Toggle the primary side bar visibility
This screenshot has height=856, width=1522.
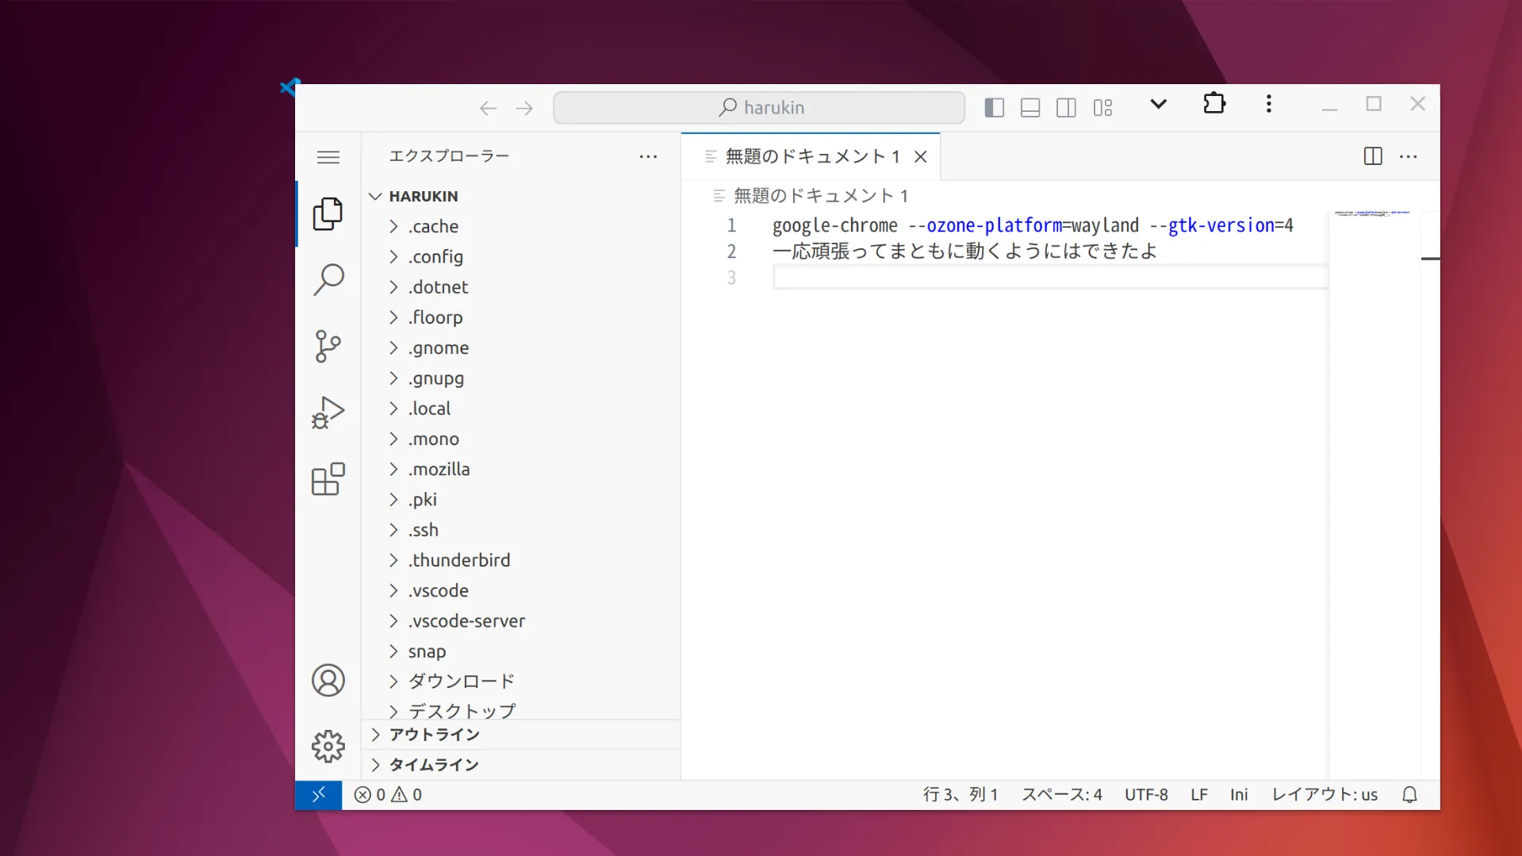(994, 108)
